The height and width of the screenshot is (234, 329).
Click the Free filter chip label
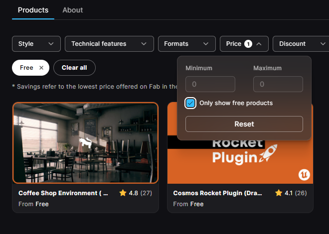(26, 68)
